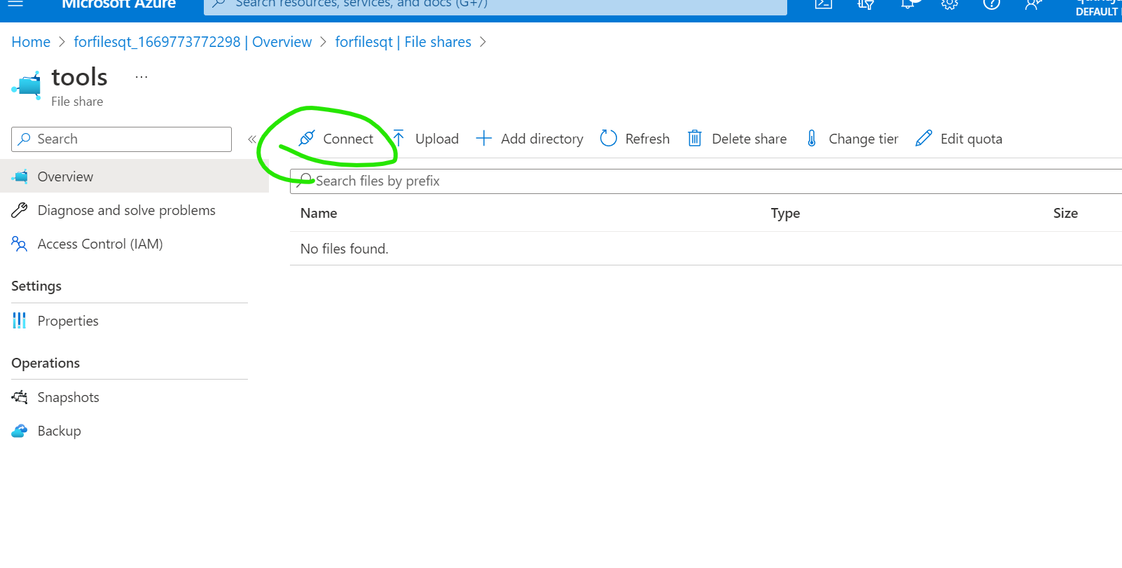Open the Feedback icon in header
Viewport: 1122px width, 568px height.
point(1034,4)
